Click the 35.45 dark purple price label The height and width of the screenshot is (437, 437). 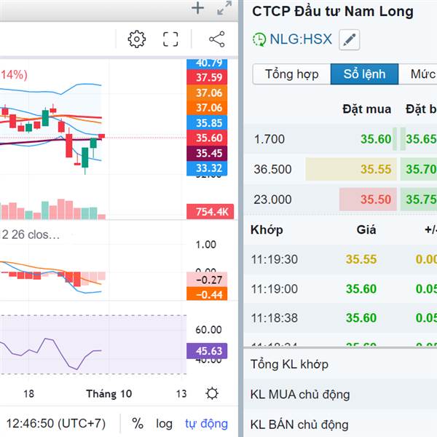point(207,153)
